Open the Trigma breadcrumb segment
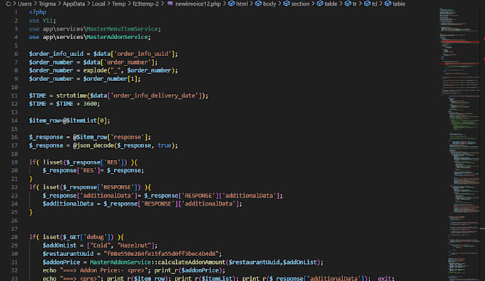 47,4
